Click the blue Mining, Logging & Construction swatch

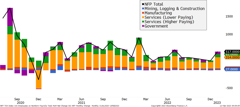click(x=143, y=9)
